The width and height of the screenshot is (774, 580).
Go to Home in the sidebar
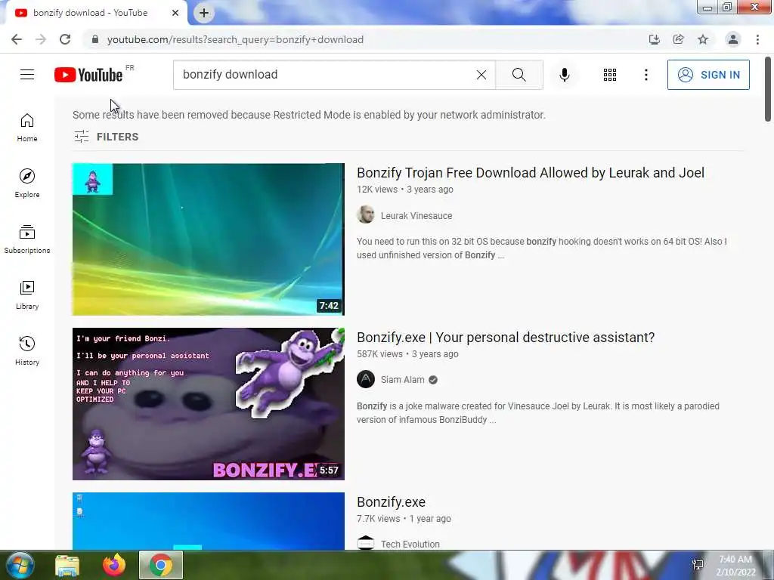[27, 128]
